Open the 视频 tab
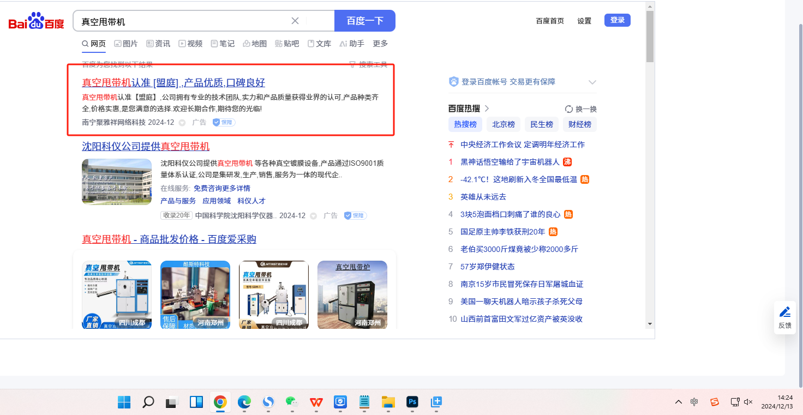803x415 pixels. [190, 44]
